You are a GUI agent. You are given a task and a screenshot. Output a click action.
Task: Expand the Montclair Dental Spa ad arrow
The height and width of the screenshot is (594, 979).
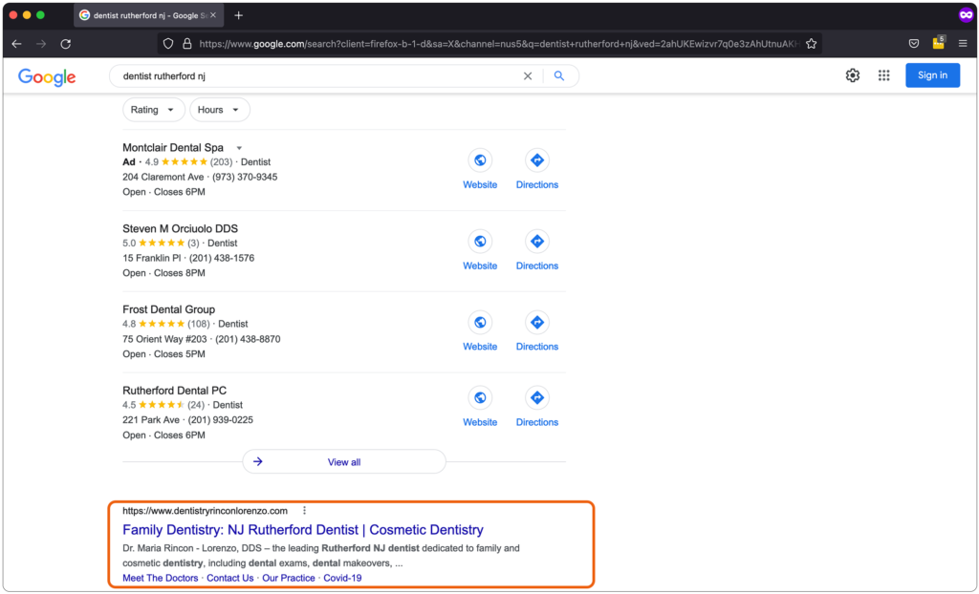point(239,149)
